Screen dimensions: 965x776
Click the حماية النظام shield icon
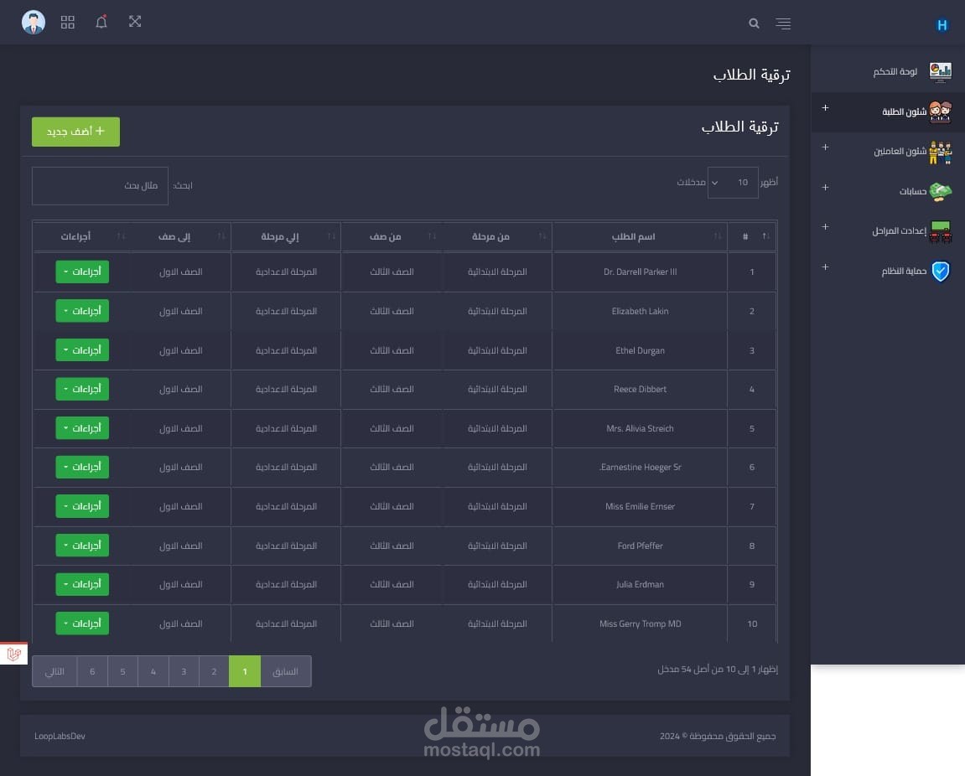coord(941,272)
